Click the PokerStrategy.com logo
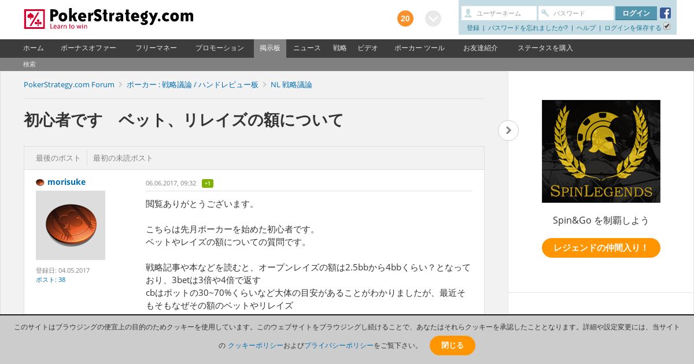 coord(109,19)
